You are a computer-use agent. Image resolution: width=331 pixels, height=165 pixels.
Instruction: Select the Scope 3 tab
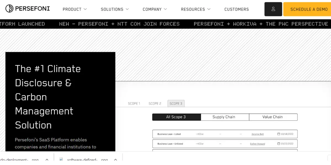tap(176, 103)
